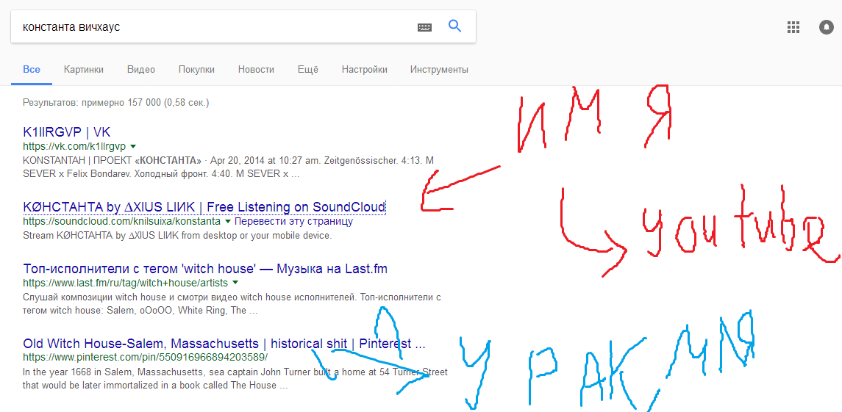Open the KØHCTAHTA SoundCloud result link
Image resolution: width=842 pixels, height=412 pixels.
(204, 206)
